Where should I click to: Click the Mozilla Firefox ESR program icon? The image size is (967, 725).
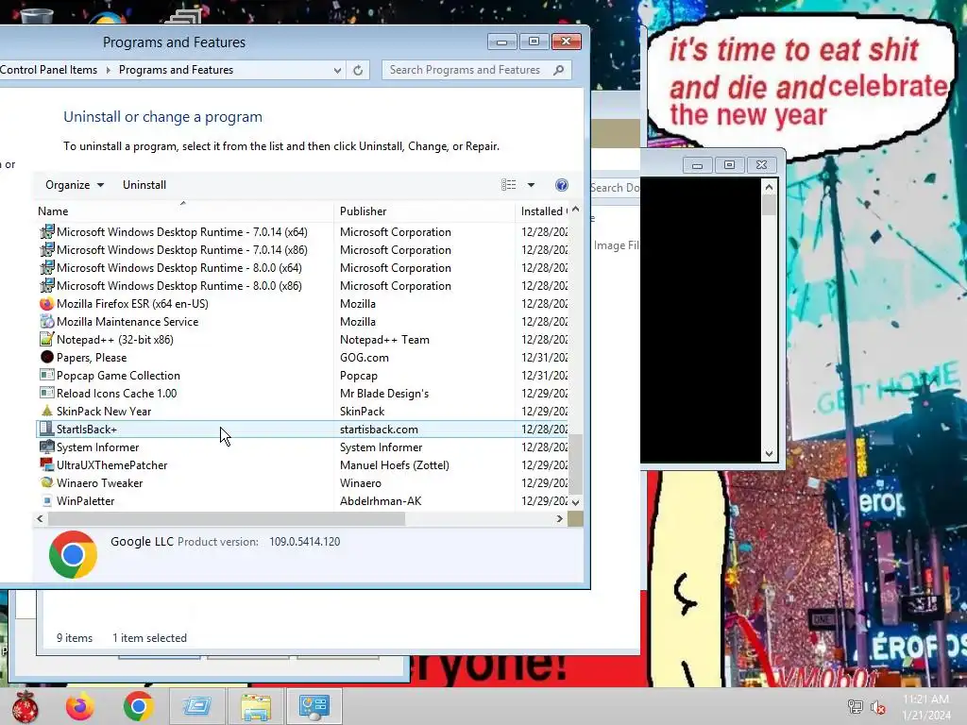(x=47, y=303)
